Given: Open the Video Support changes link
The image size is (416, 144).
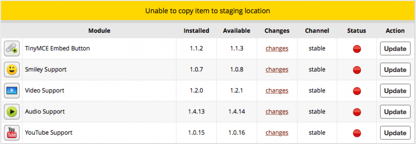Looking at the screenshot, I should 277,91.
